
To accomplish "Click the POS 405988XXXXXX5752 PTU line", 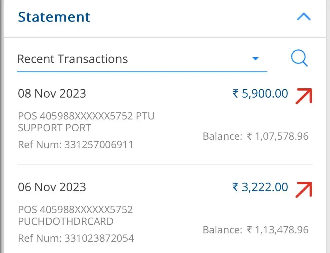I will pos(86,116).
